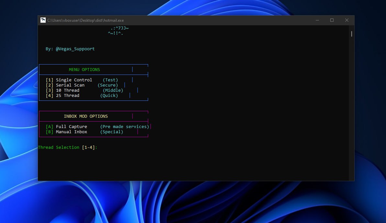Close the hotmail.exe console window
The image size is (386, 223).
pos(346,20)
